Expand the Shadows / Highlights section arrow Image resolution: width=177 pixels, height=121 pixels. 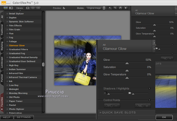[x=149, y=88]
